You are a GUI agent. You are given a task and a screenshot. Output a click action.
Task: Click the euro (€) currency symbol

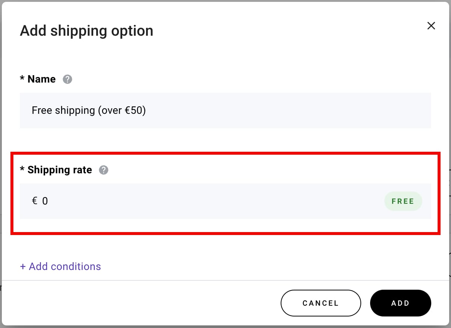(34, 201)
